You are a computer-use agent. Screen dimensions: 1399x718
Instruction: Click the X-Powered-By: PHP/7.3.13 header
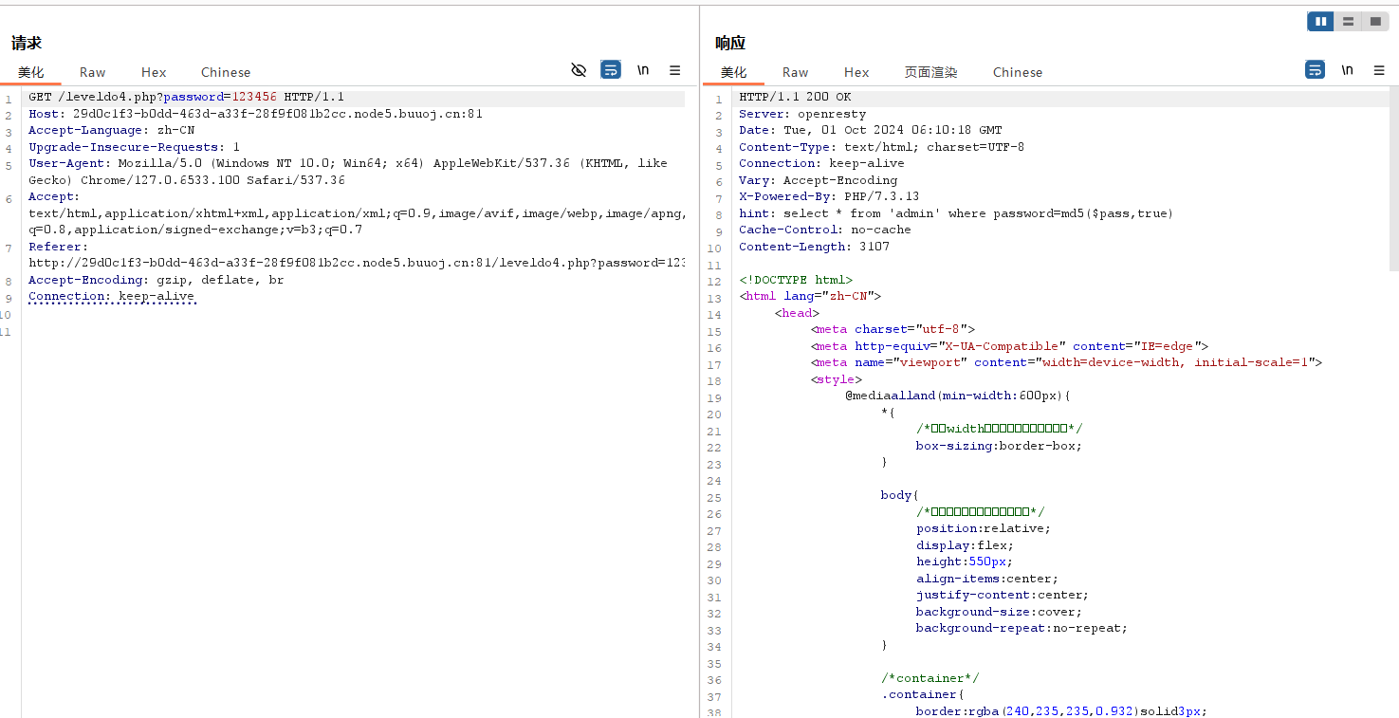(829, 196)
